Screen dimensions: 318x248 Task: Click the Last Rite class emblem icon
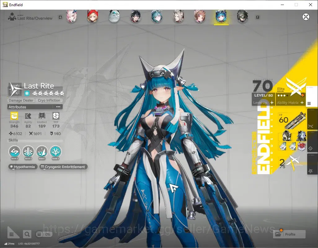pyautogui.click(x=15, y=89)
